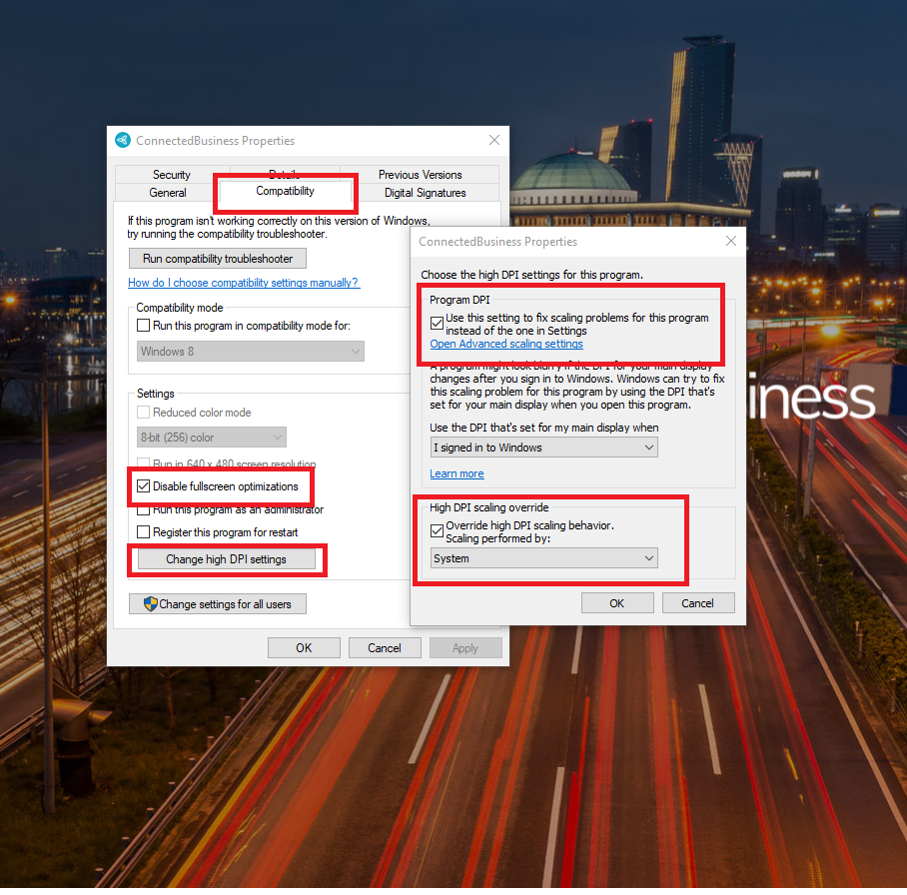Image resolution: width=907 pixels, height=895 pixels.
Task: Click Cancel in the main Properties window
Action: (x=385, y=648)
